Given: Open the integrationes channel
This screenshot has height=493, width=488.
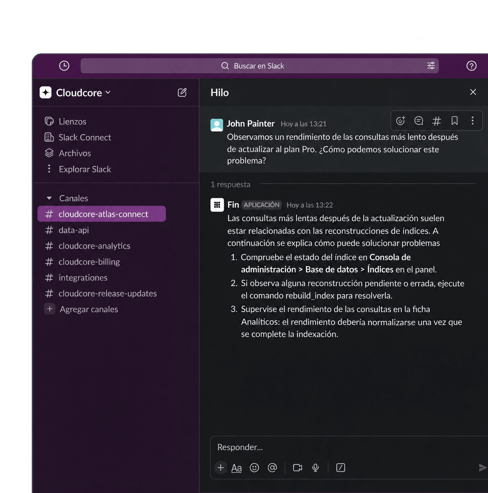Looking at the screenshot, I should [x=76, y=277].
